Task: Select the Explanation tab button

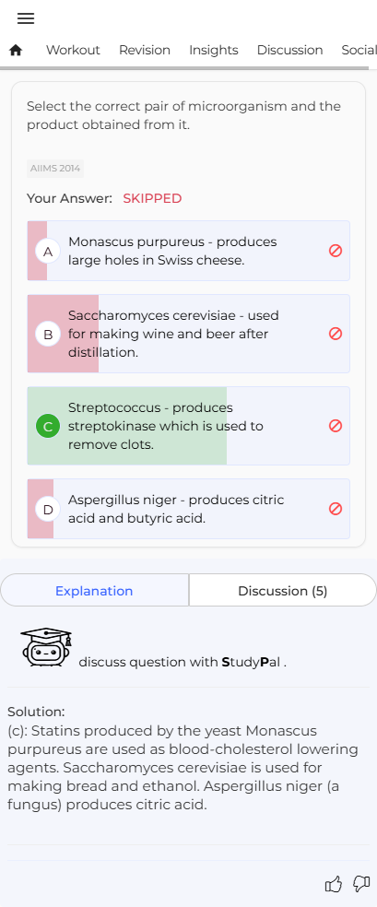Action: (94, 591)
